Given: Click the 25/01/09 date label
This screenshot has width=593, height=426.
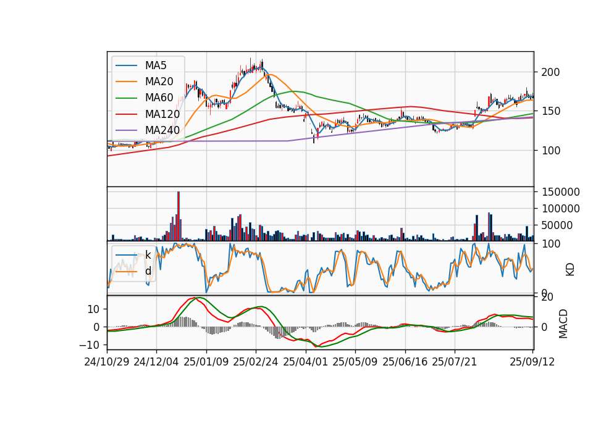Looking at the screenshot, I should point(206,362).
